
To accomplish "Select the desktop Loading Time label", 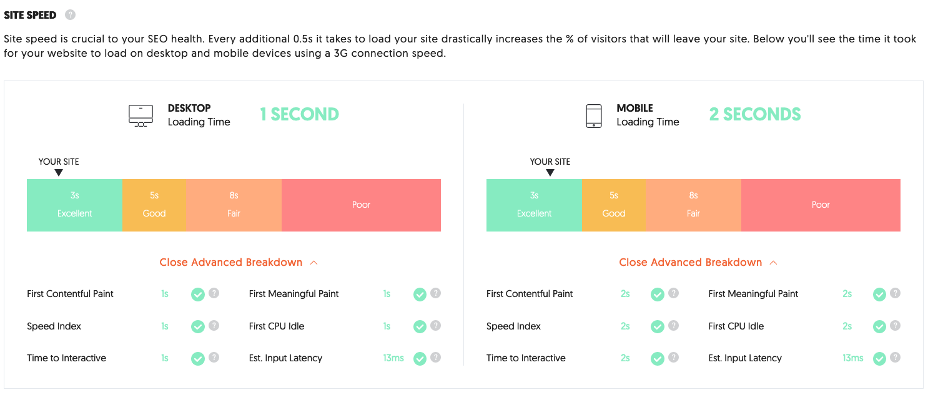I will point(199,122).
